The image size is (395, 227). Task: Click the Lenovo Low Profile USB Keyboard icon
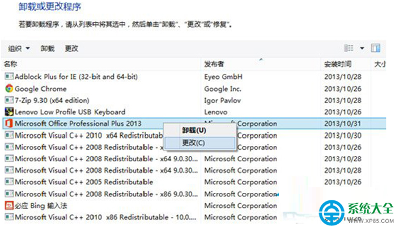[x=9, y=112]
